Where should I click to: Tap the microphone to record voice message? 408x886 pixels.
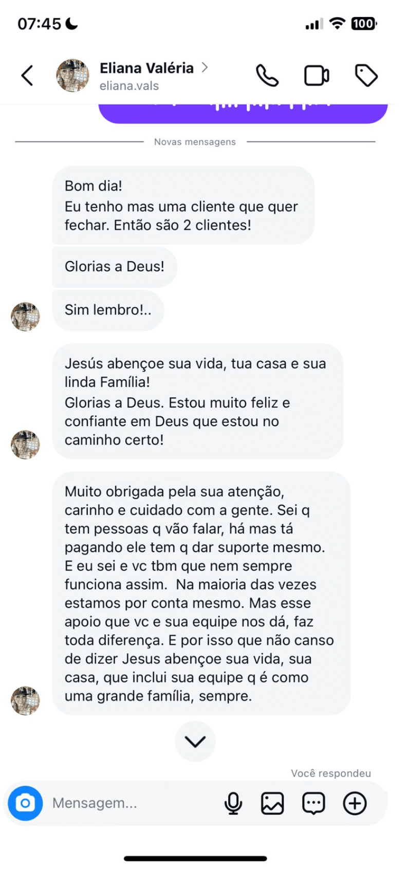[x=233, y=803]
